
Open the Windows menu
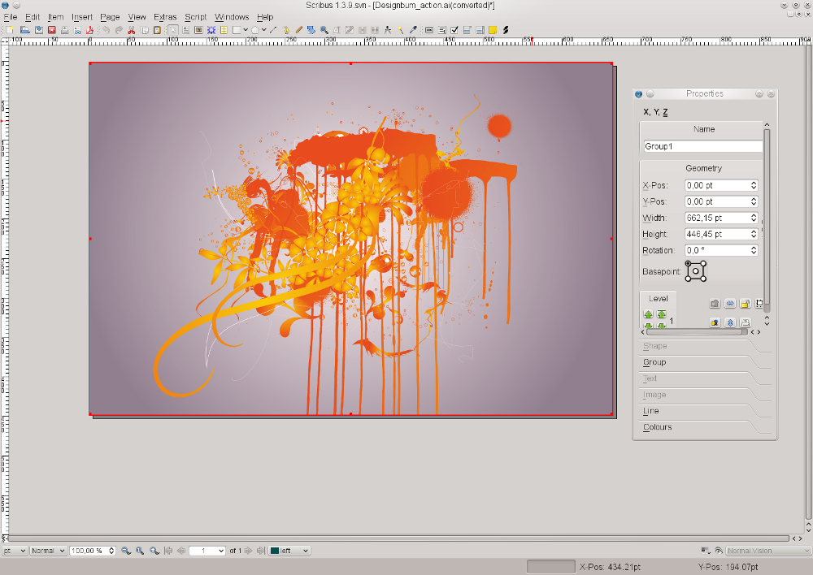(231, 16)
